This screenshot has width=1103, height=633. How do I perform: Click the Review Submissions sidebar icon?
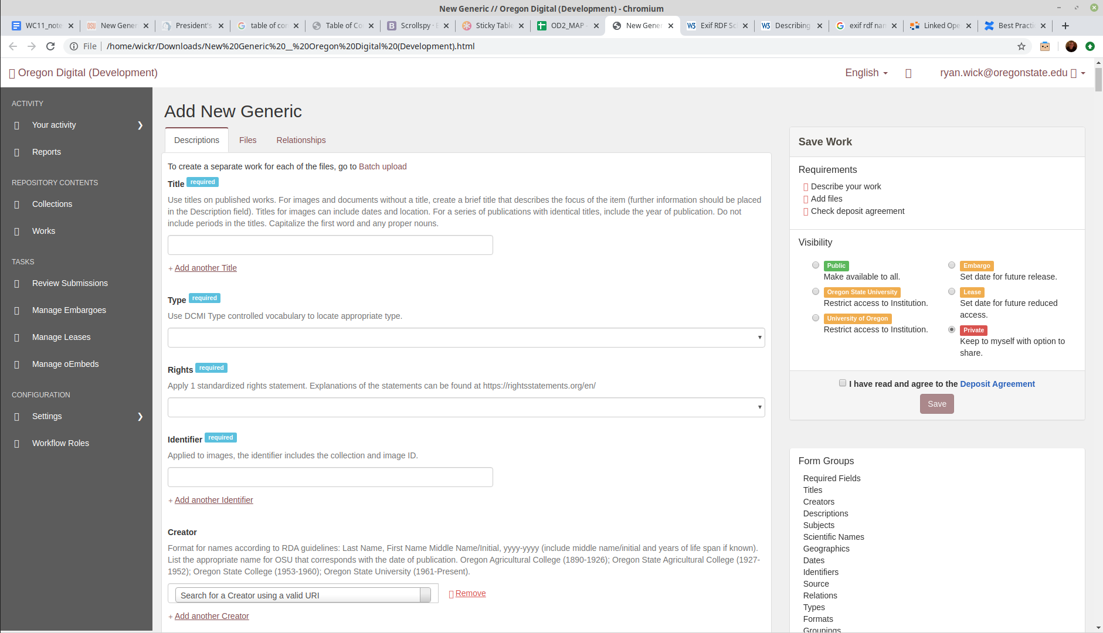coord(17,284)
